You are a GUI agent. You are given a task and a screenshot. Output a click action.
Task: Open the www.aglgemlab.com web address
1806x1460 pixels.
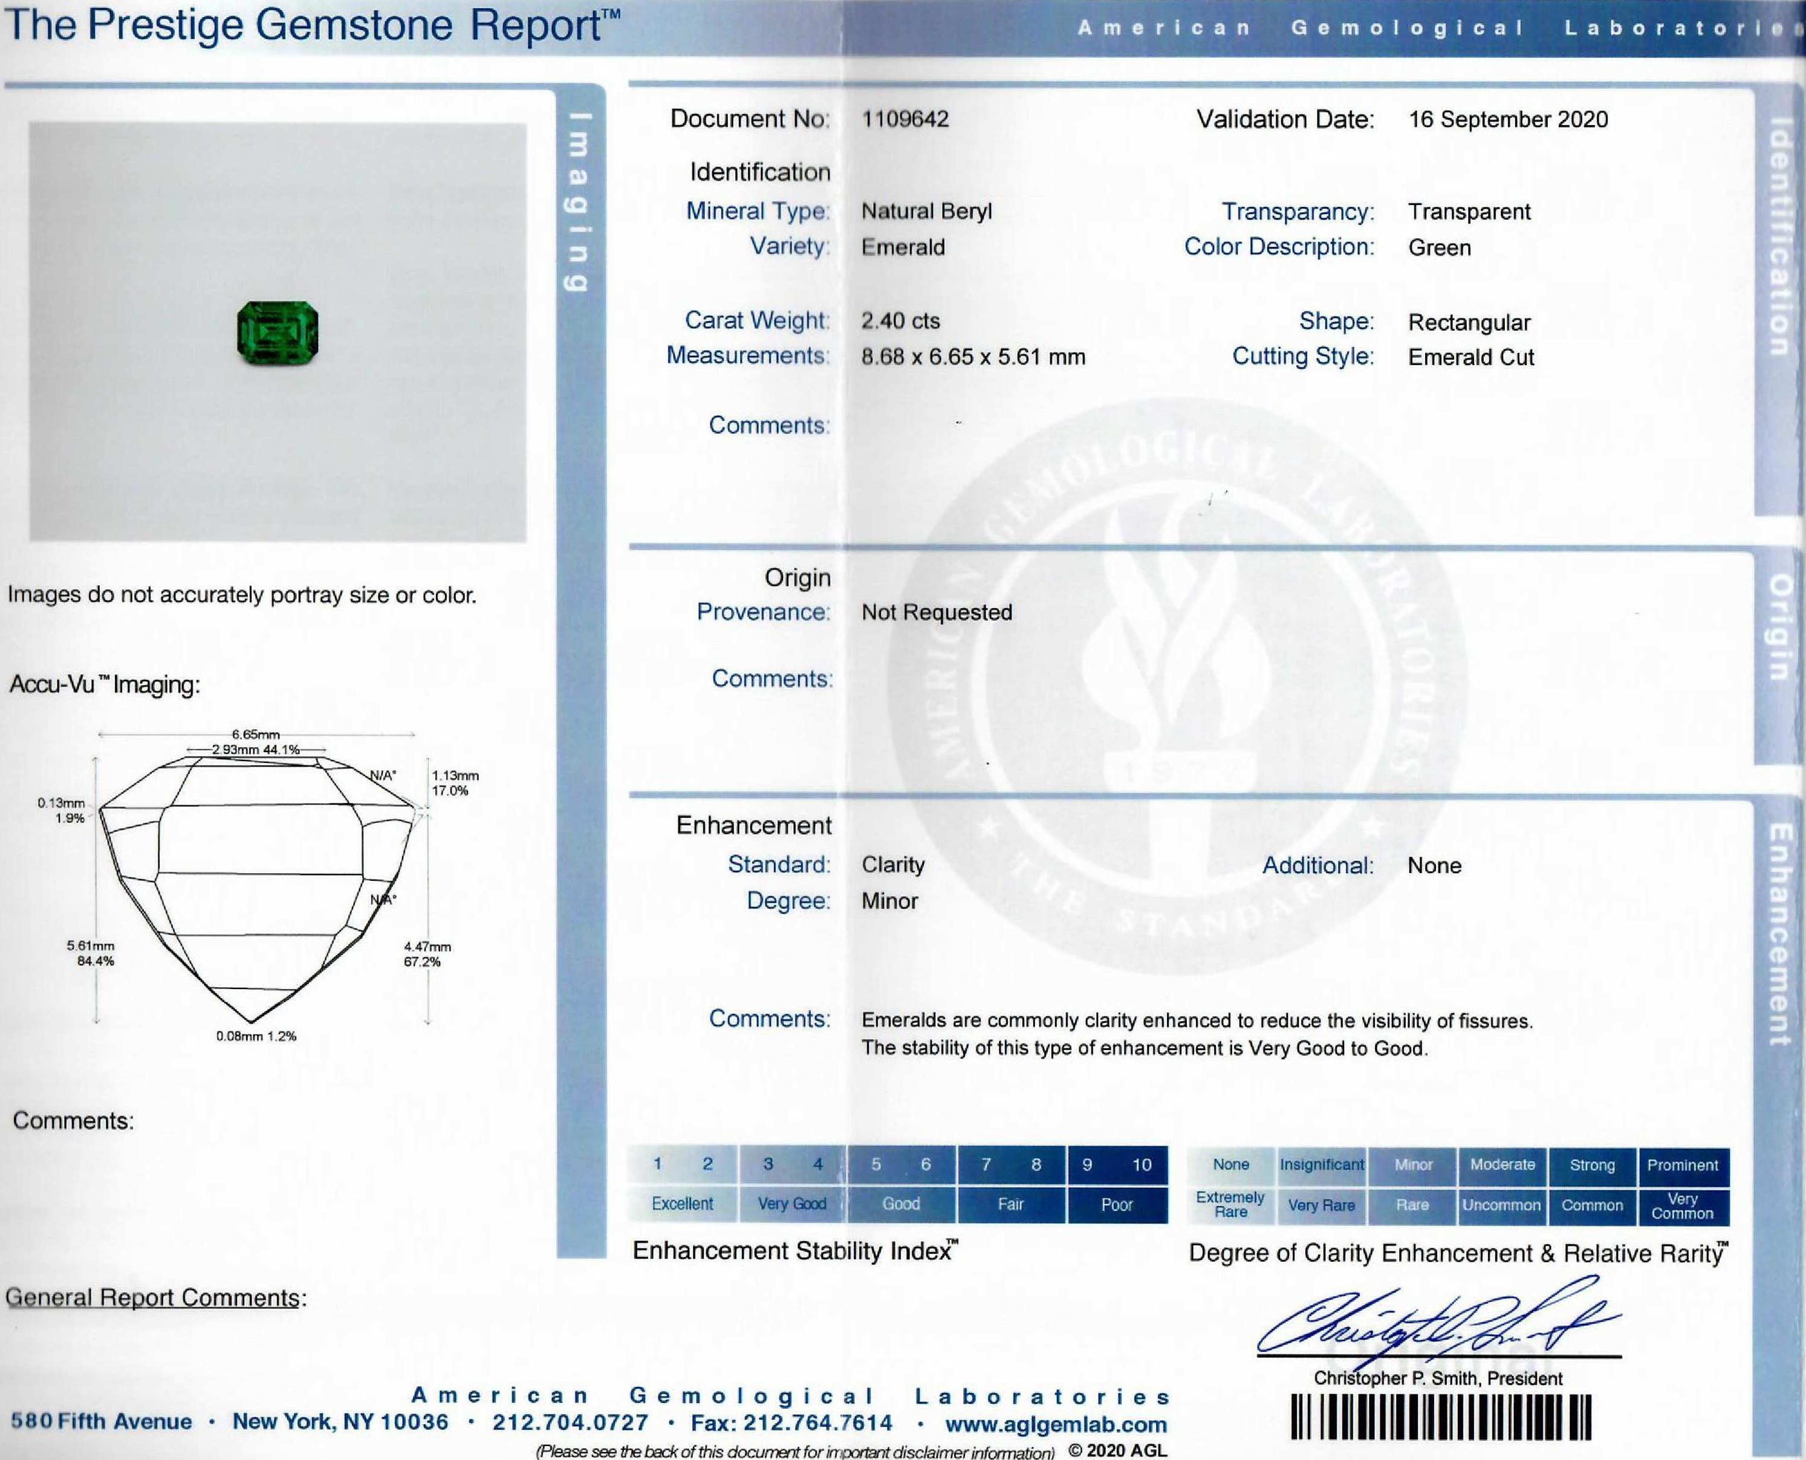1056,1424
